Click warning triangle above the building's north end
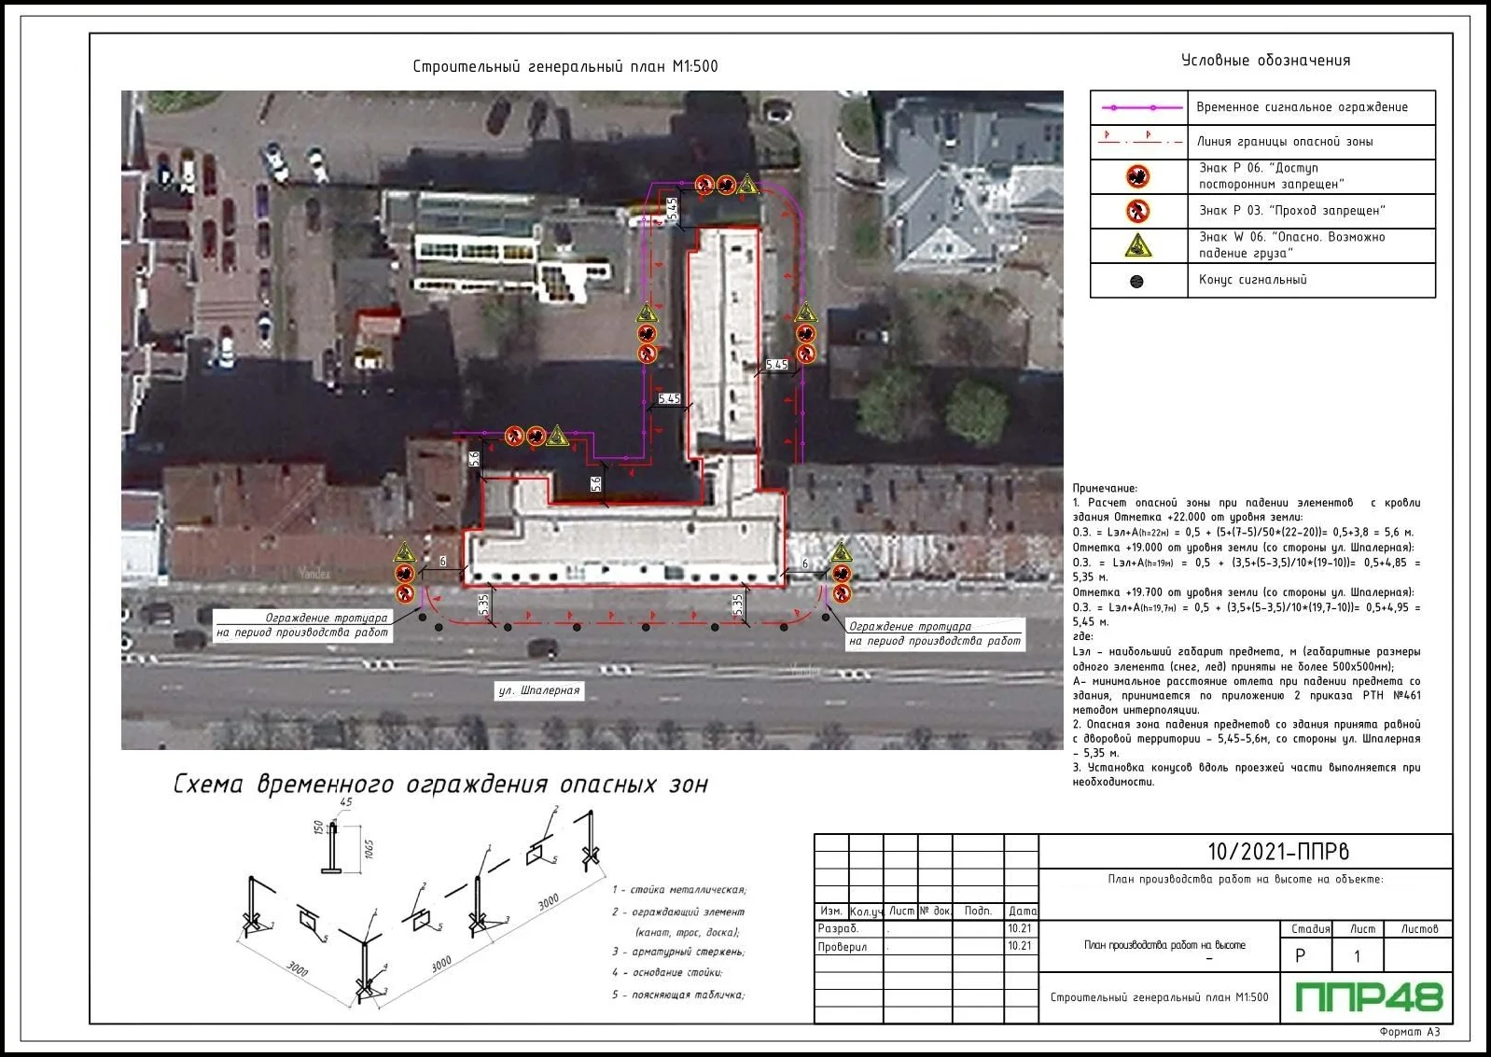This screenshot has height=1057, width=1491. pyautogui.click(x=748, y=185)
